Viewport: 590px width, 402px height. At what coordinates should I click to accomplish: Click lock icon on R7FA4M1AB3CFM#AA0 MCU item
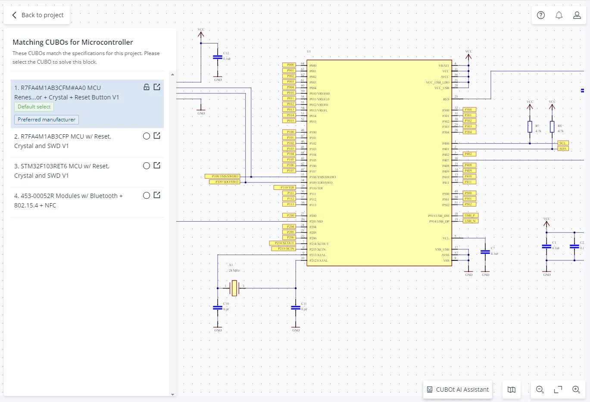[147, 87]
